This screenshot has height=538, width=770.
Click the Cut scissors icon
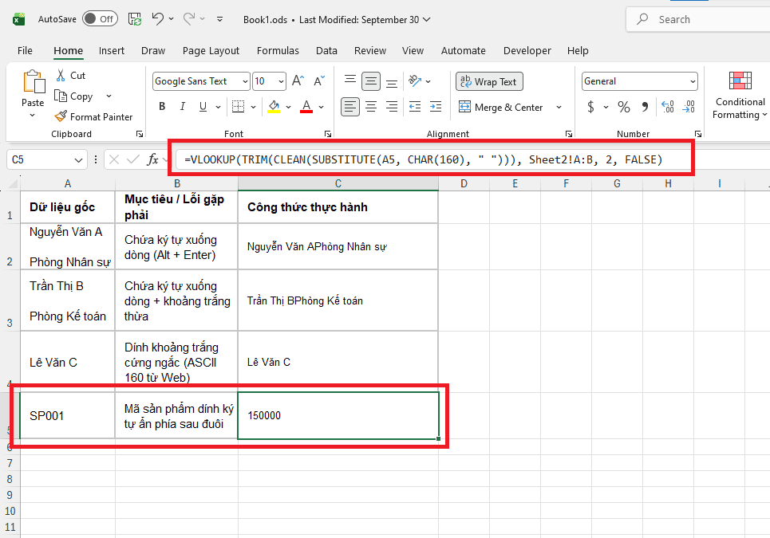[x=61, y=75]
